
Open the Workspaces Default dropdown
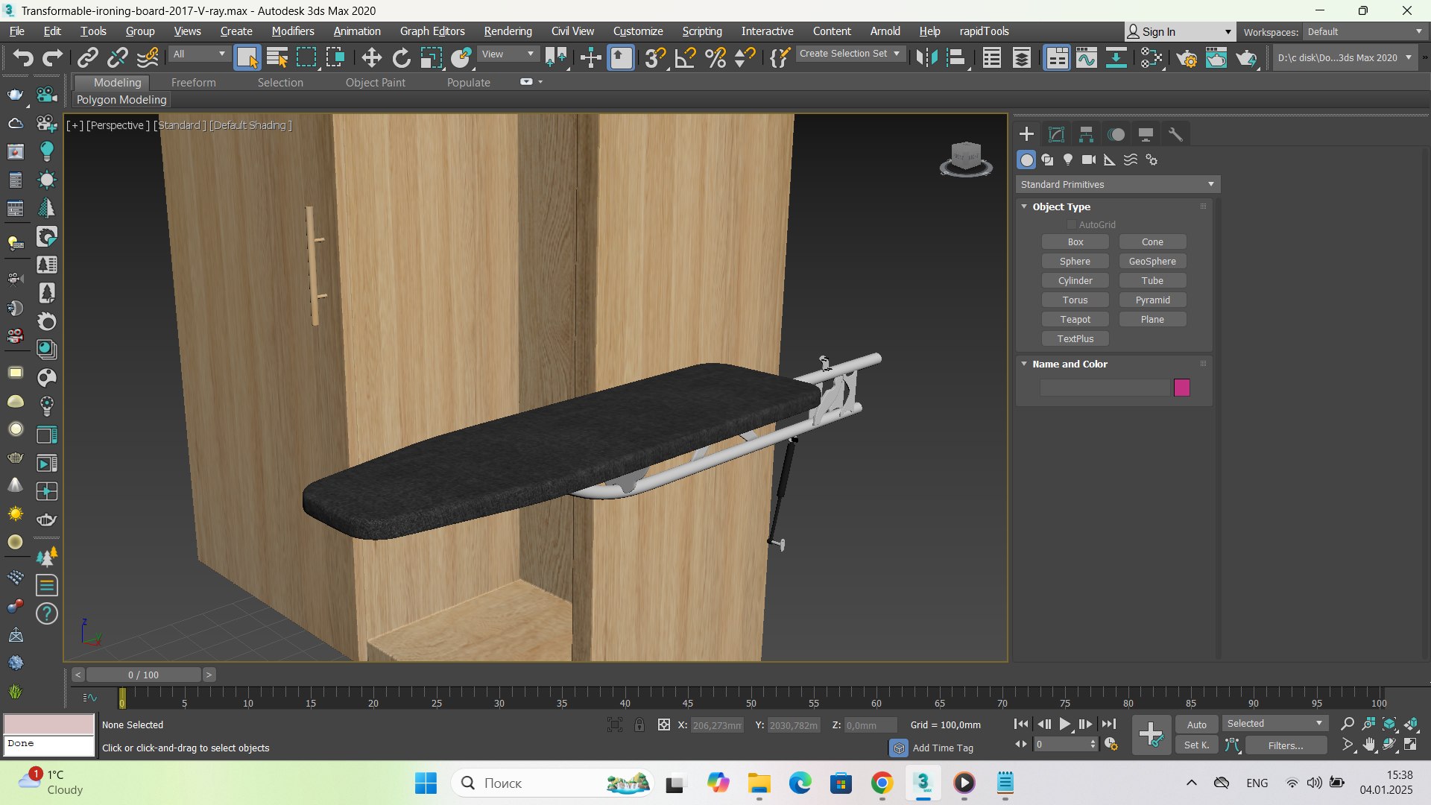pyautogui.click(x=1364, y=32)
